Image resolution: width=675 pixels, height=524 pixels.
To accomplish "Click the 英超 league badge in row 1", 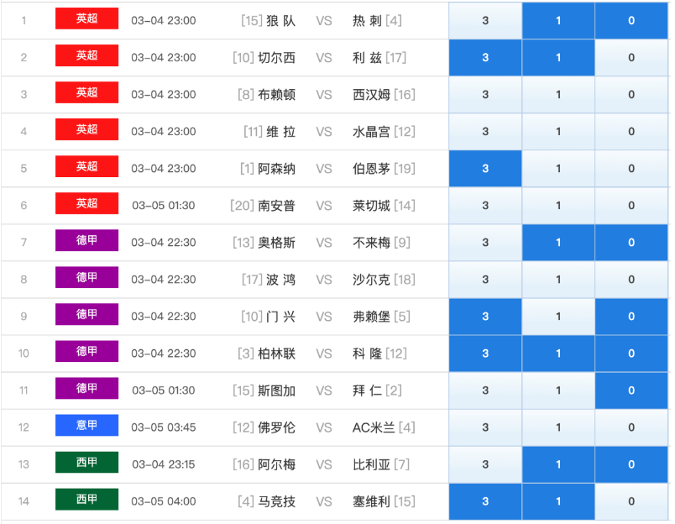I will pos(87,18).
